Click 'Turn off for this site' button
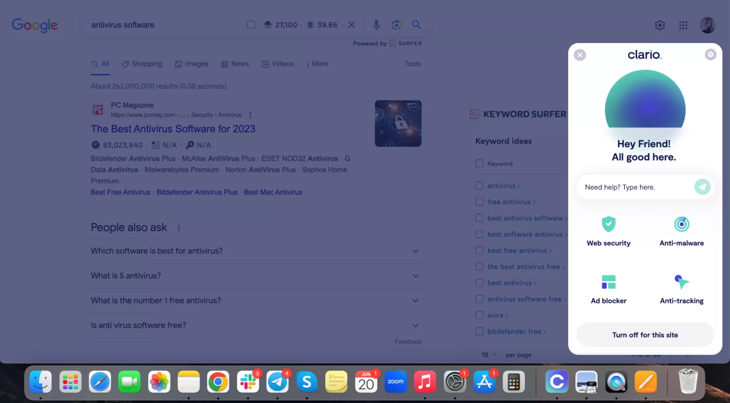 [645, 335]
